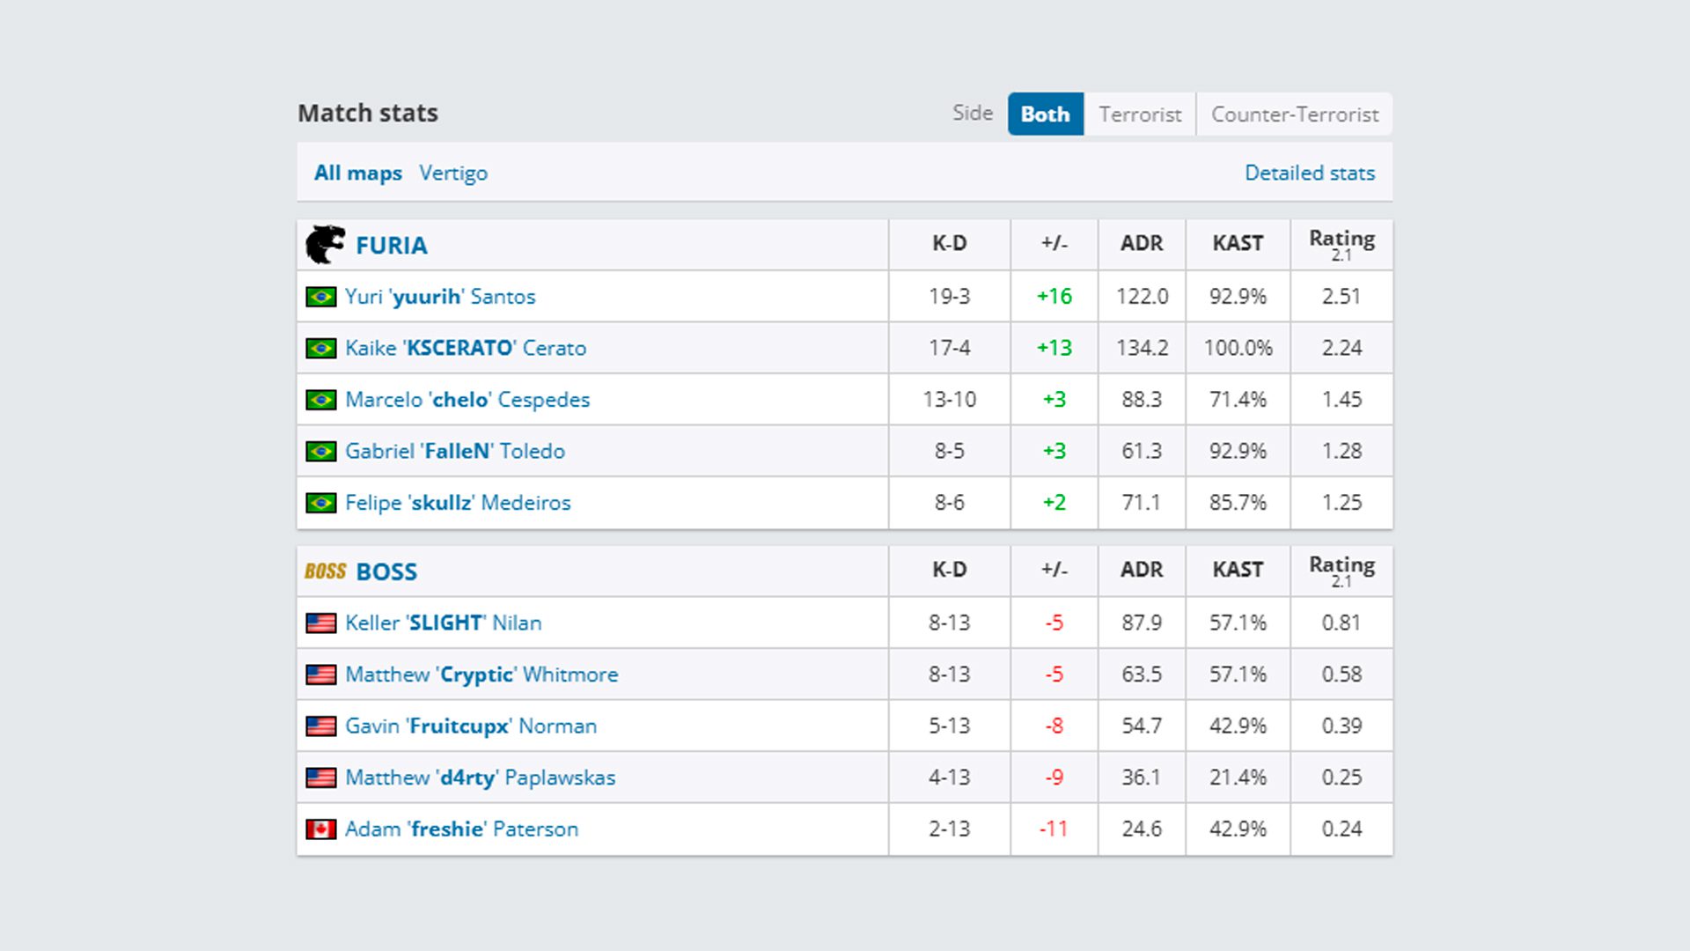This screenshot has height=951, width=1690.
Task: Click Canada flag next to freshie
Action: [321, 829]
